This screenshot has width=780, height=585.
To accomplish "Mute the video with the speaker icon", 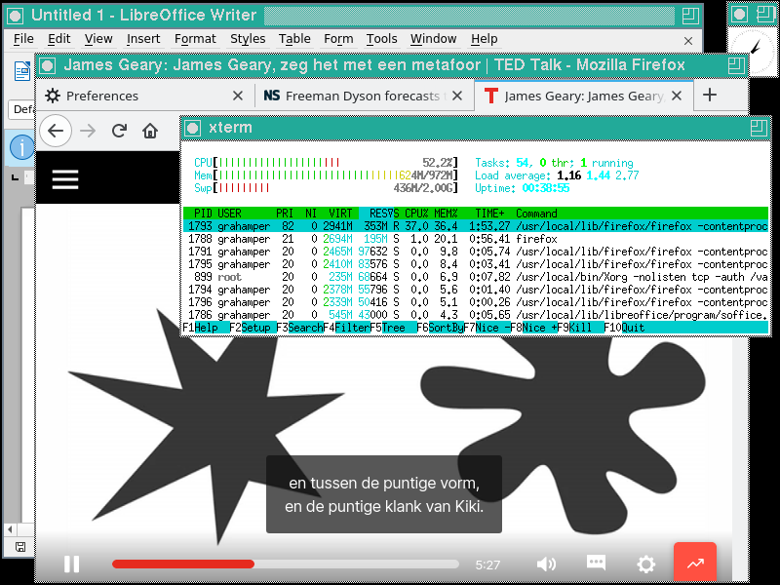I will pos(546,564).
